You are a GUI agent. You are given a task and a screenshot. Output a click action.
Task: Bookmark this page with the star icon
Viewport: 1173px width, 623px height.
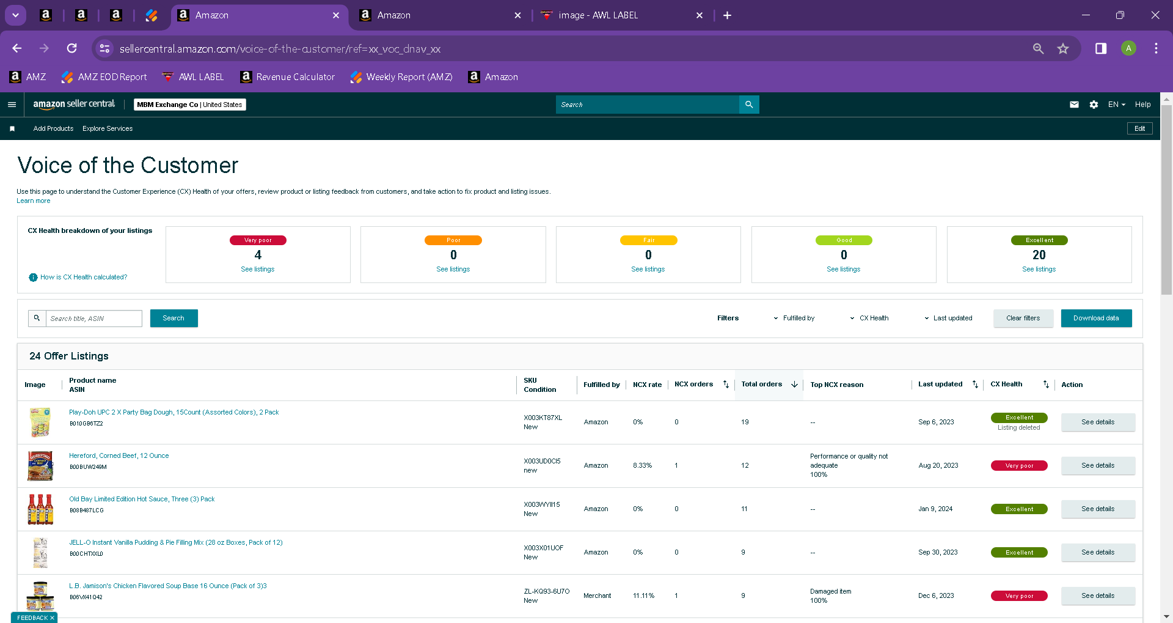pos(1063,48)
